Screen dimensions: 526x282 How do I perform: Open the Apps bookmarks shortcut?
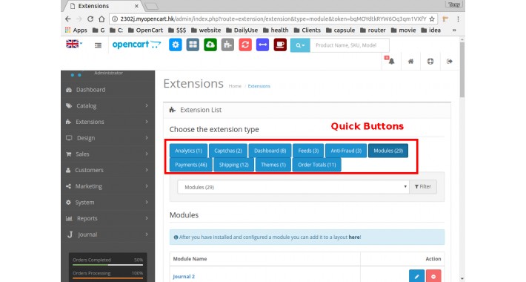click(x=76, y=30)
